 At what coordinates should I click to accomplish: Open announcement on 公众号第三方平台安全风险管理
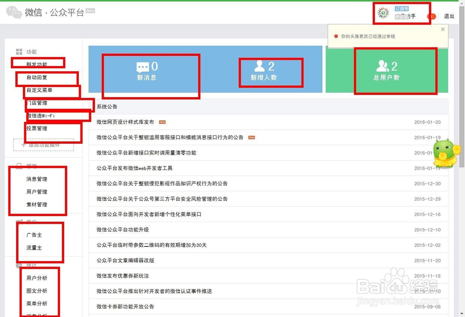click(x=162, y=199)
